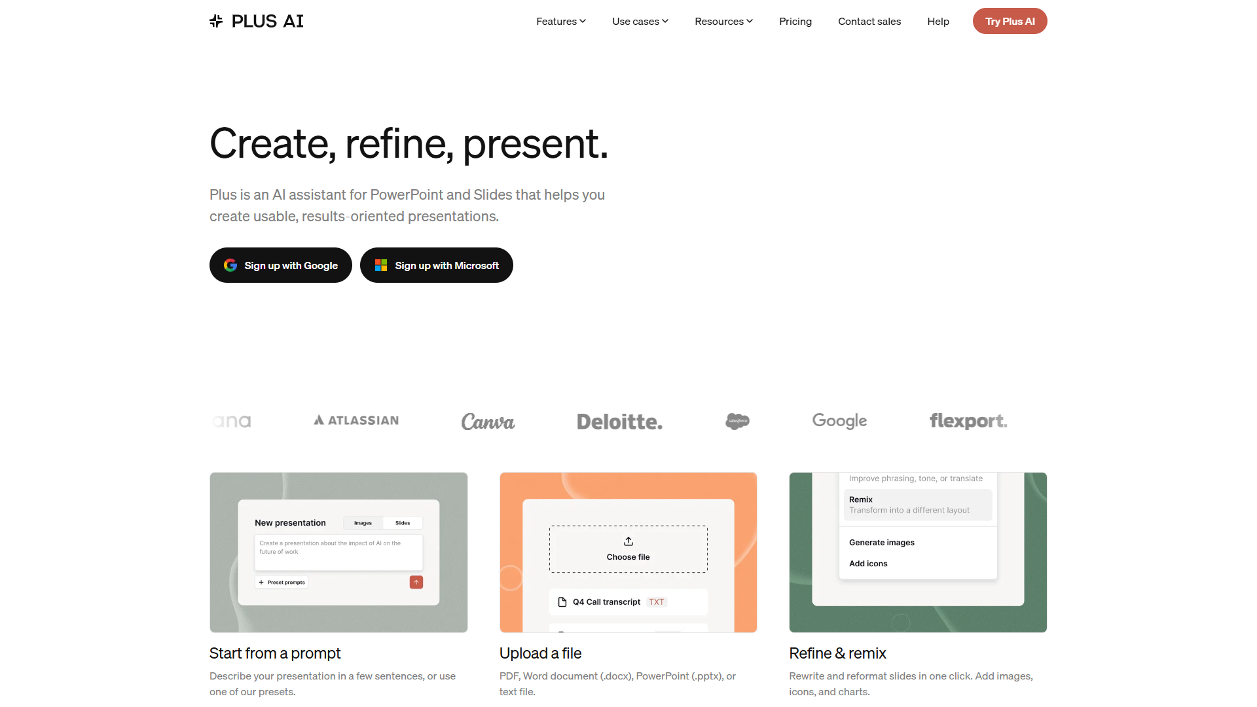1257x707 pixels.
Task: Click Sign up with Microsoft button
Action: [x=437, y=265]
